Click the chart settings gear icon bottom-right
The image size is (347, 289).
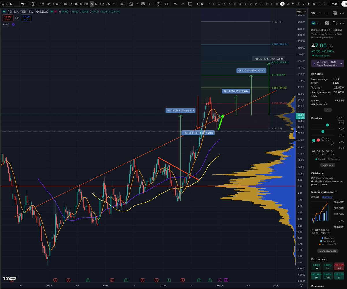pos(302,286)
